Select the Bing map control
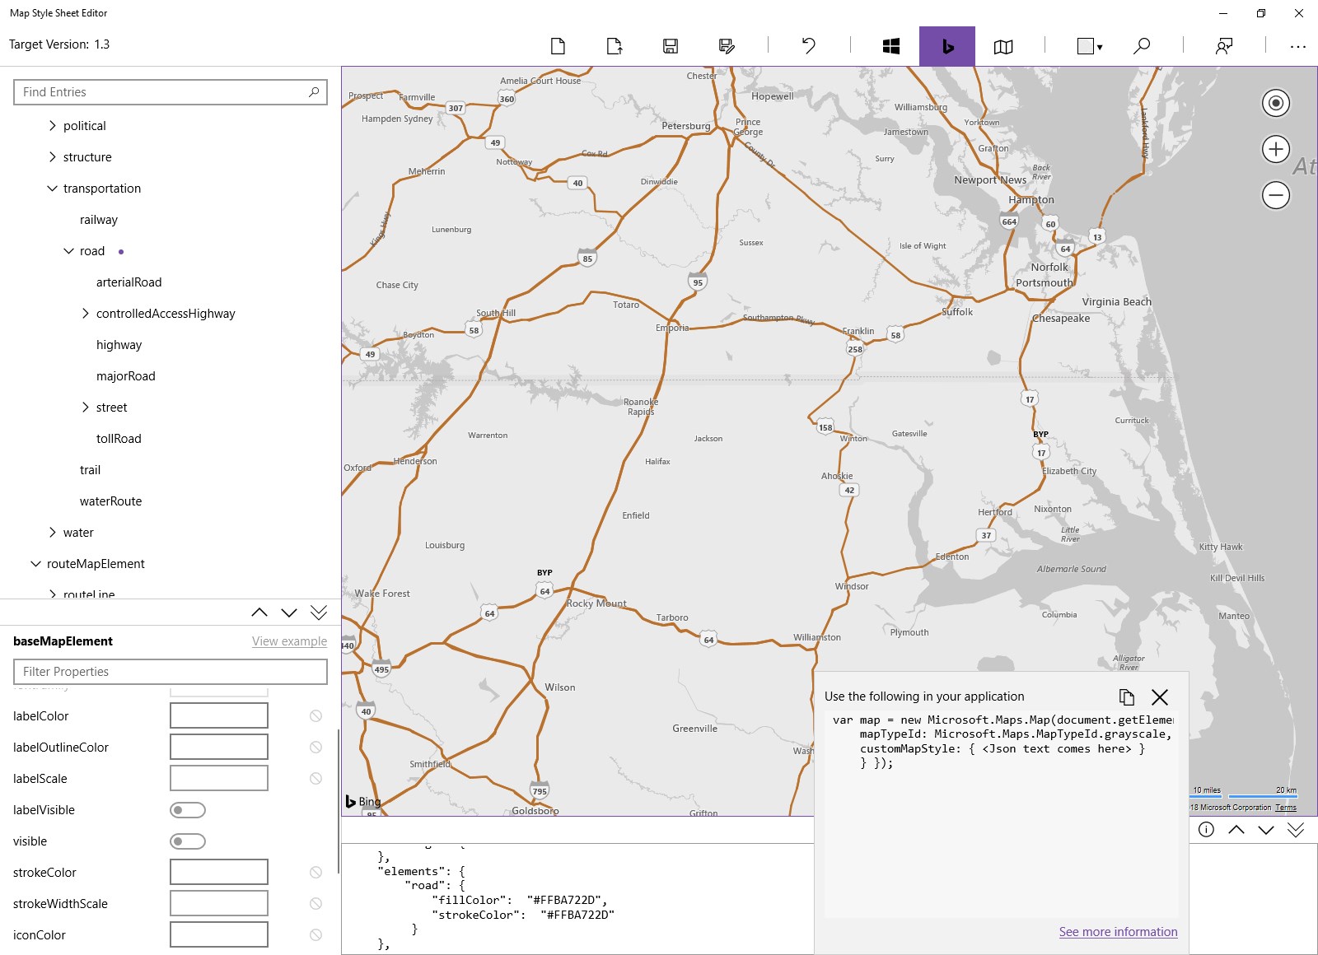The height and width of the screenshot is (955, 1318). coord(947,46)
